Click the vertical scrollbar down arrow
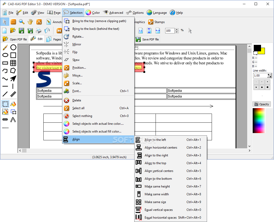 click(250, 146)
